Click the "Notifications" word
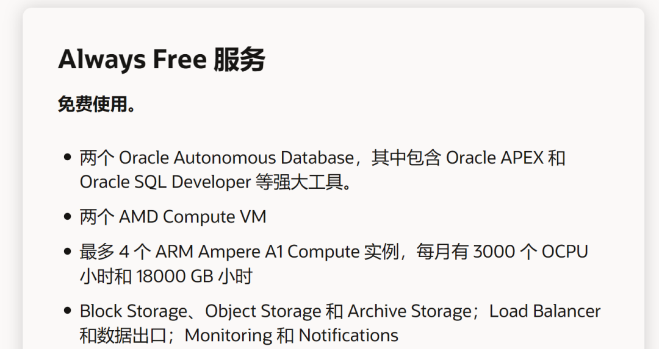Screen dimensions: 659x349 pyautogui.click(x=348, y=336)
